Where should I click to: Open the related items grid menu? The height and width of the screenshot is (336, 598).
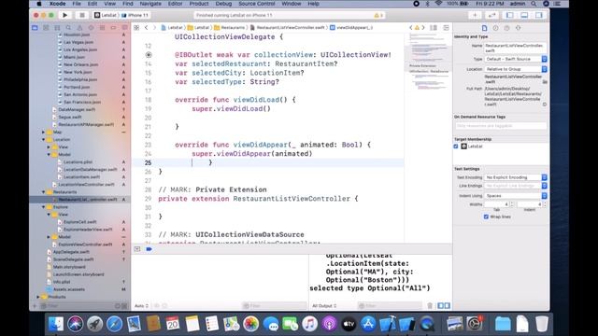[136, 28]
